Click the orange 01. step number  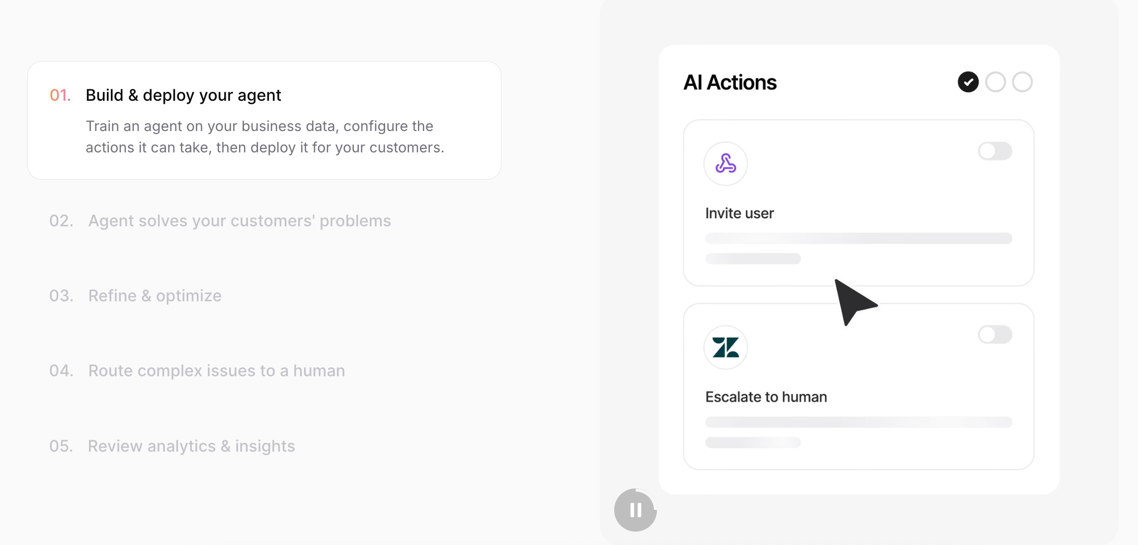(x=60, y=95)
